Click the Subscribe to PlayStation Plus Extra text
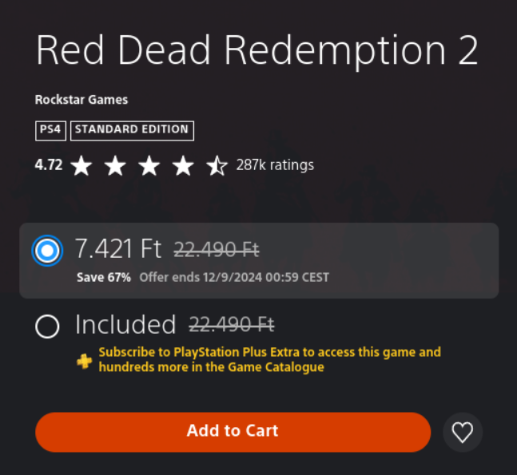This screenshot has height=475, width=517. point(269,359)
